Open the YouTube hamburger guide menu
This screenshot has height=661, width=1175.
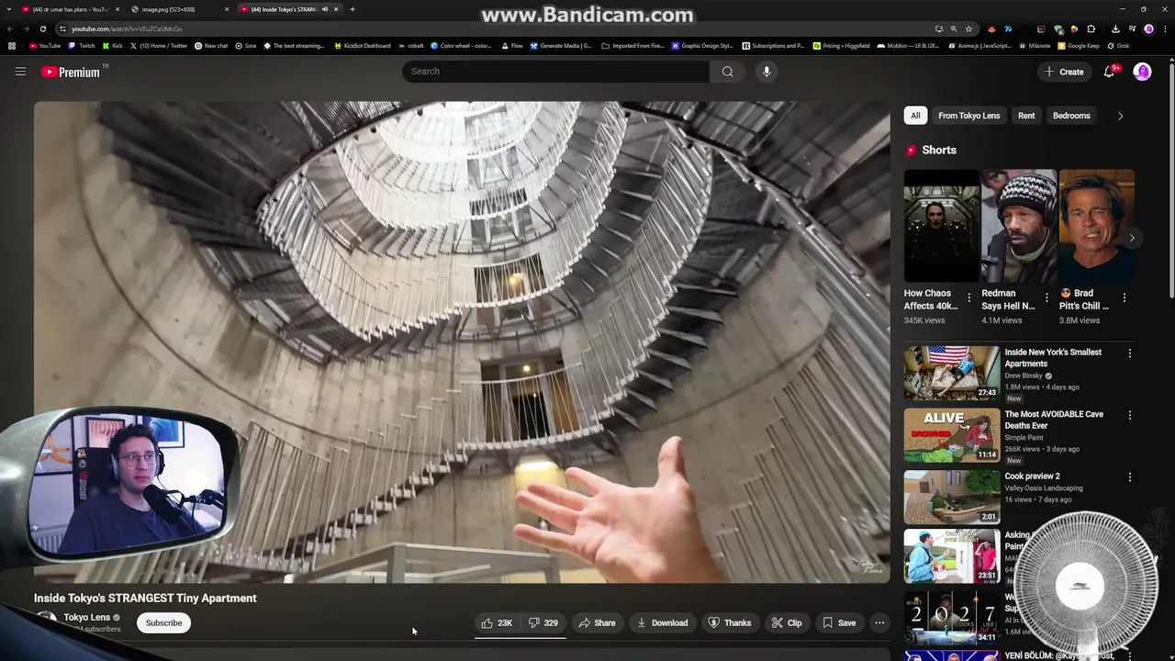(20, 72)
